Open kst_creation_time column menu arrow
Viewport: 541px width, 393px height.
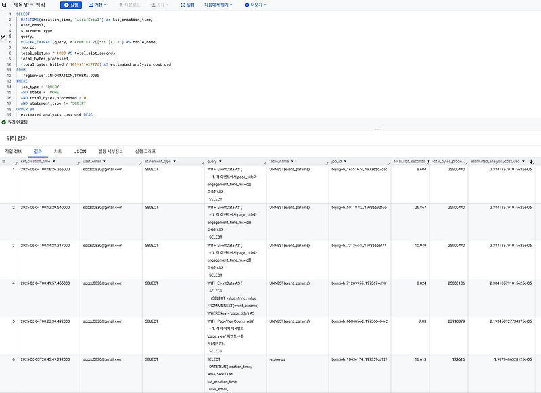[54, 161]
